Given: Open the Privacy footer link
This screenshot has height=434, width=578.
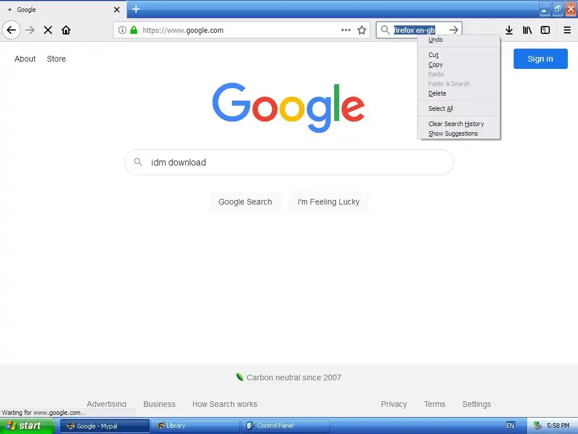Looking at the screenshot, I should point(393,404).
